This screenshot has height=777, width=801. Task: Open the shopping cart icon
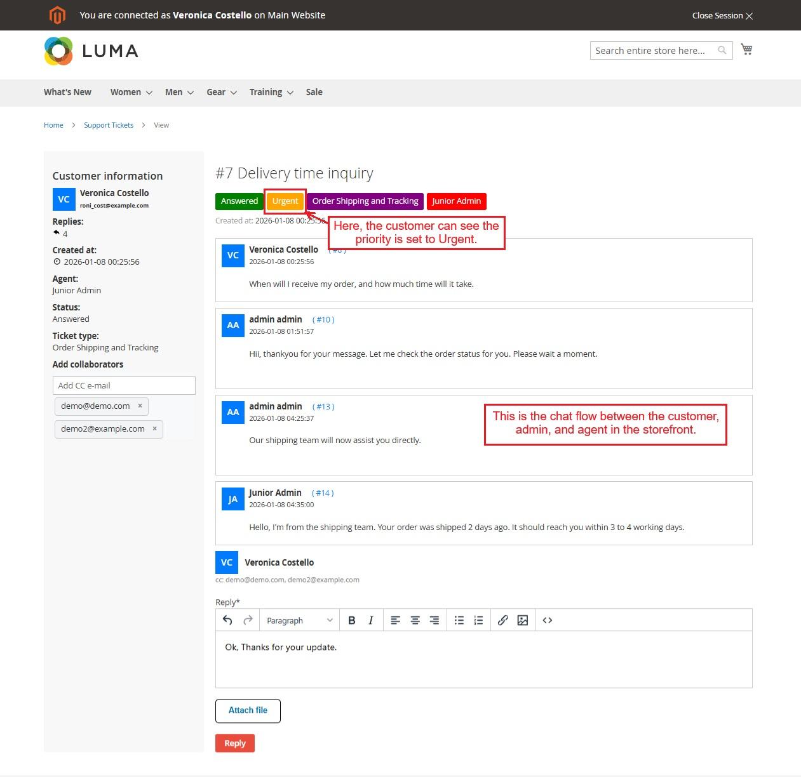pos(746,50)
